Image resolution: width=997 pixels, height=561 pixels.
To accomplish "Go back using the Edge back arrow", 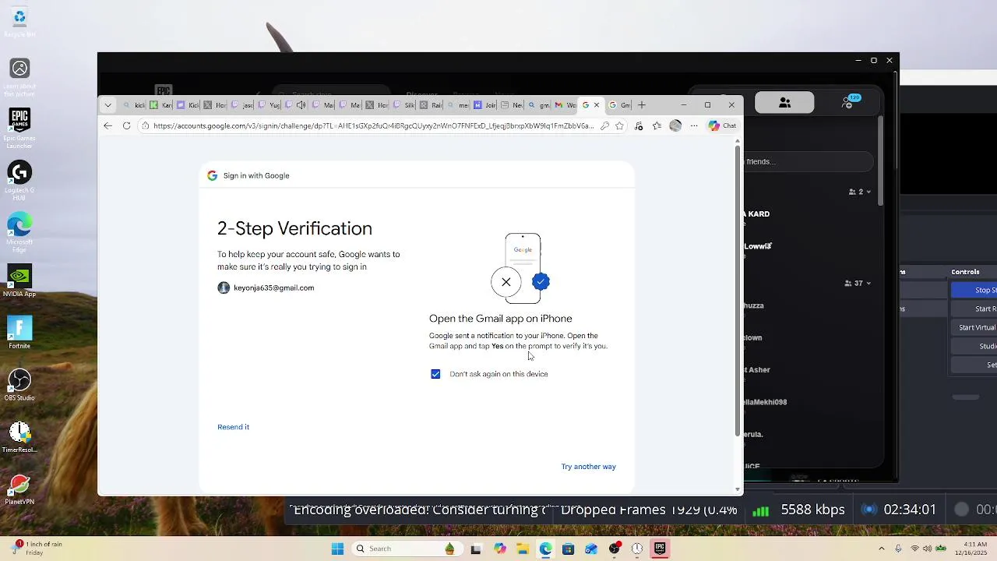I will (108, 125).
